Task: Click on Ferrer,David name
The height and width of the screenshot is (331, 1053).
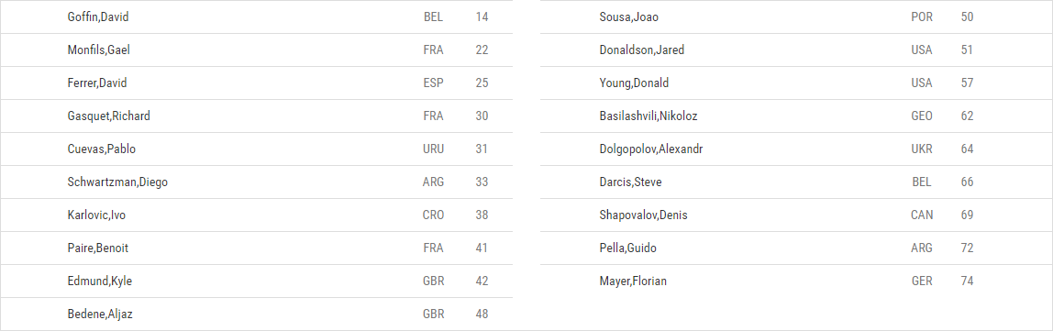Action: coord(97,83)
